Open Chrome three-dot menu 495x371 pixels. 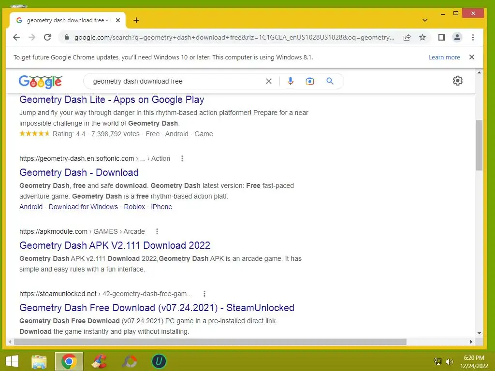click(473, 37)
